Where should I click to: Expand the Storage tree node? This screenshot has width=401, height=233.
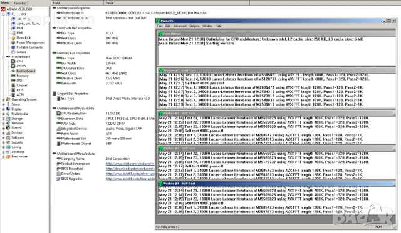click(3, 119)
